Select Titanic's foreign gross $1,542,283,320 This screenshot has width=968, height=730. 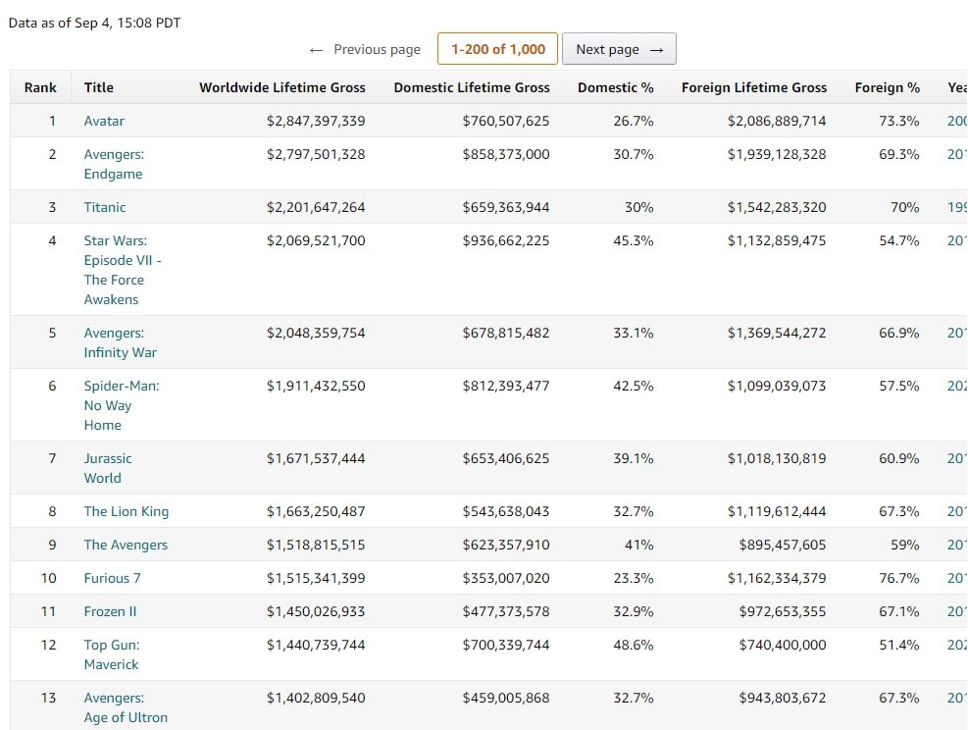[777, 207]
